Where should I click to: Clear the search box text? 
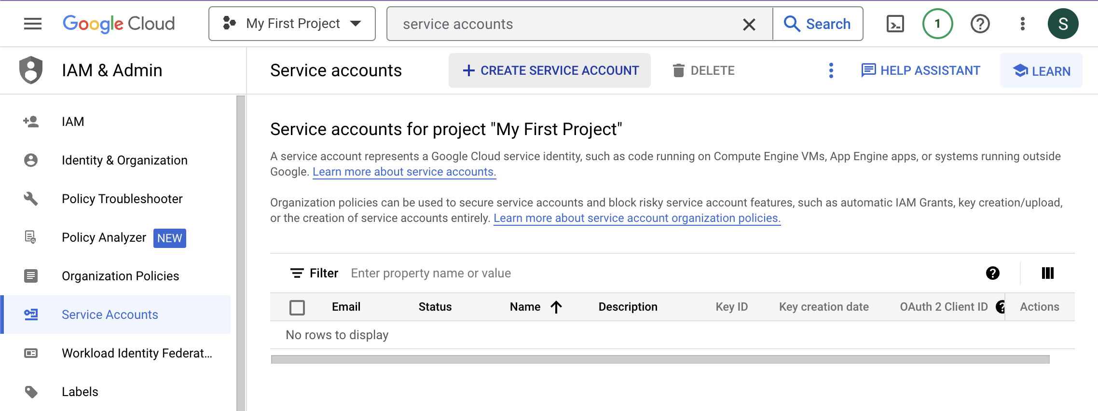point(749,24)
